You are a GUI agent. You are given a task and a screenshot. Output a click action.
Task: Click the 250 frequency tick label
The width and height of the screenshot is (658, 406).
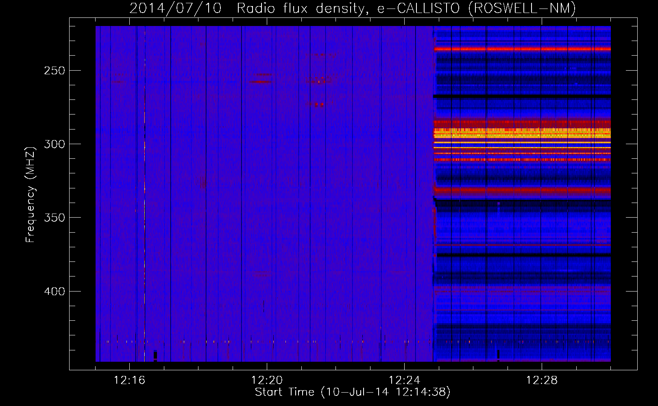point(54,71)
